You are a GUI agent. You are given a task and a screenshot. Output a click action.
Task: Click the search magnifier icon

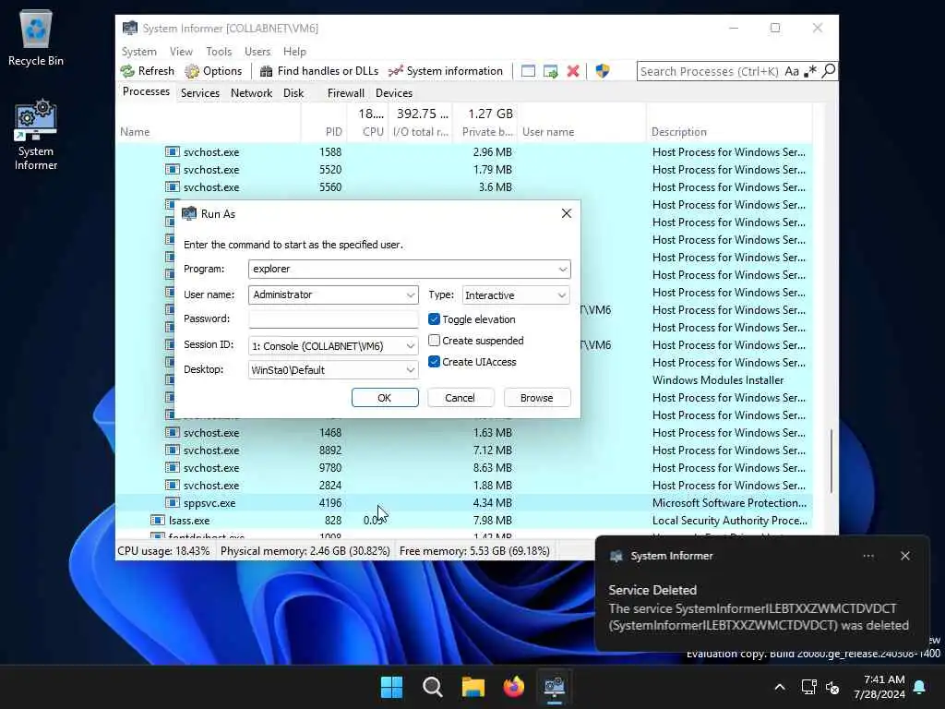pos(829,71)
